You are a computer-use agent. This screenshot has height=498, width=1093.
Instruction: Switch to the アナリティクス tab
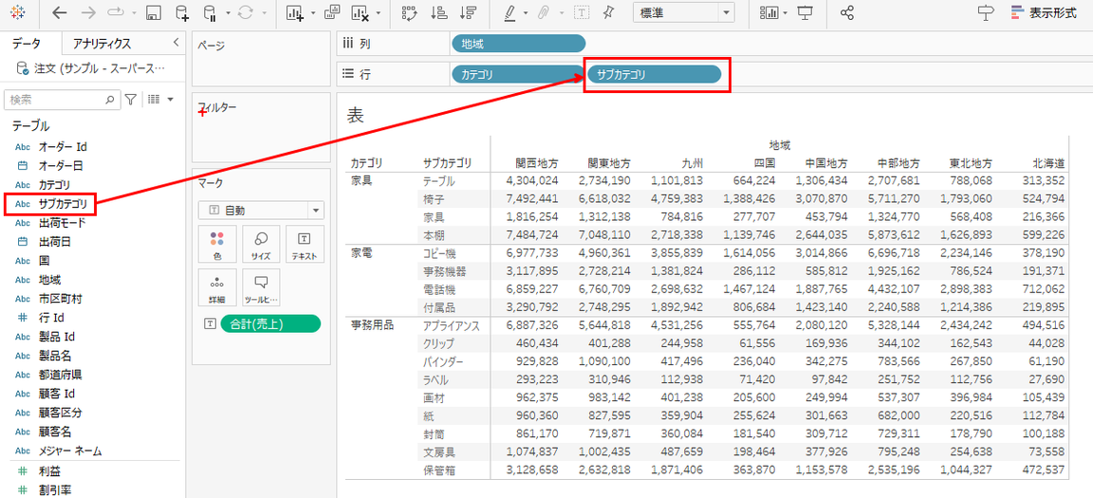click(102, 44)
